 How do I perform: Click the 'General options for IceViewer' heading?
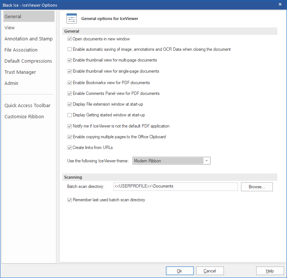click(x=110, y=19)
